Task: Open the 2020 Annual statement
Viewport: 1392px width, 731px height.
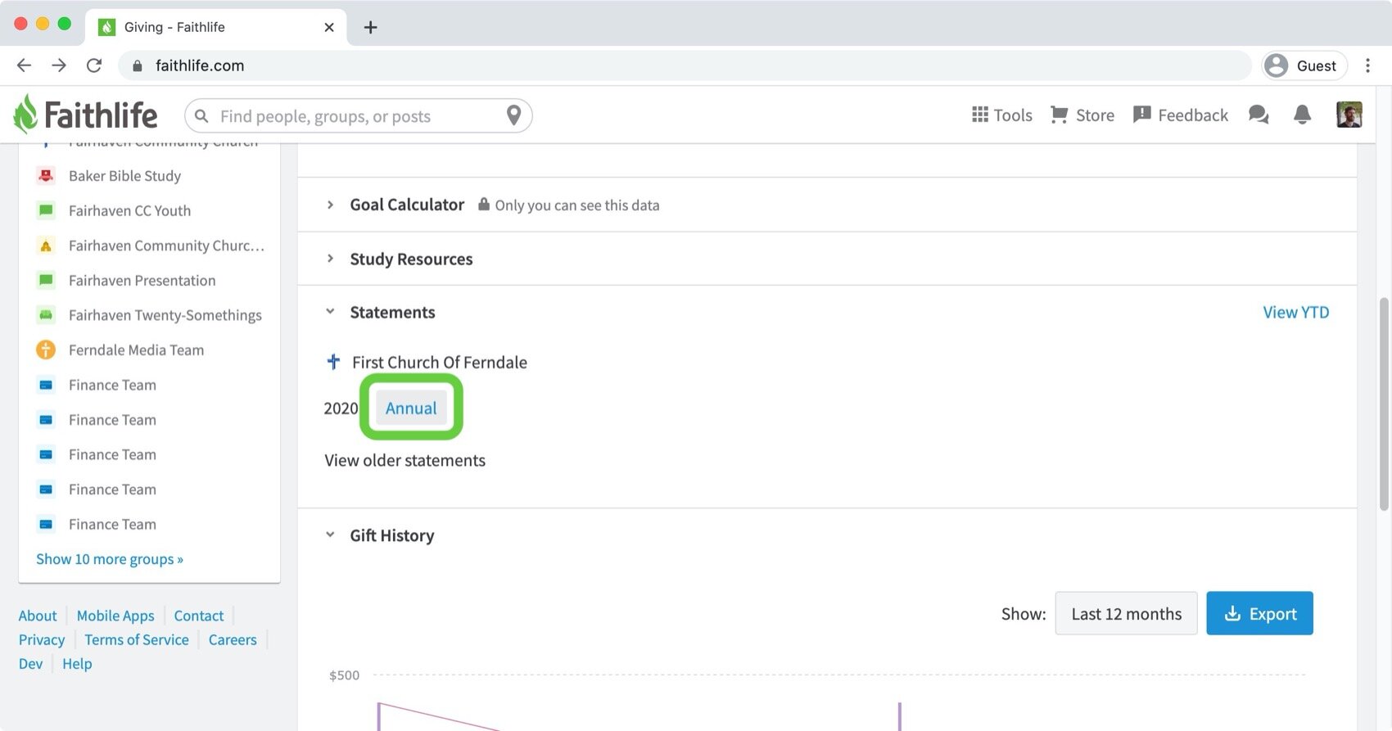Action: click(411, 408)
